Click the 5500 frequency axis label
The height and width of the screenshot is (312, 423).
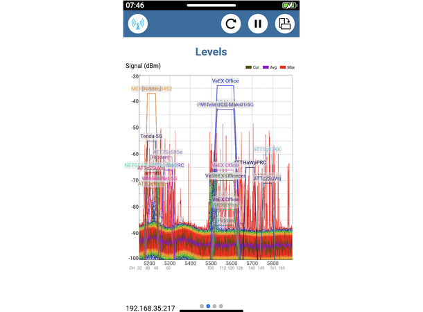[x=211, y=263]
